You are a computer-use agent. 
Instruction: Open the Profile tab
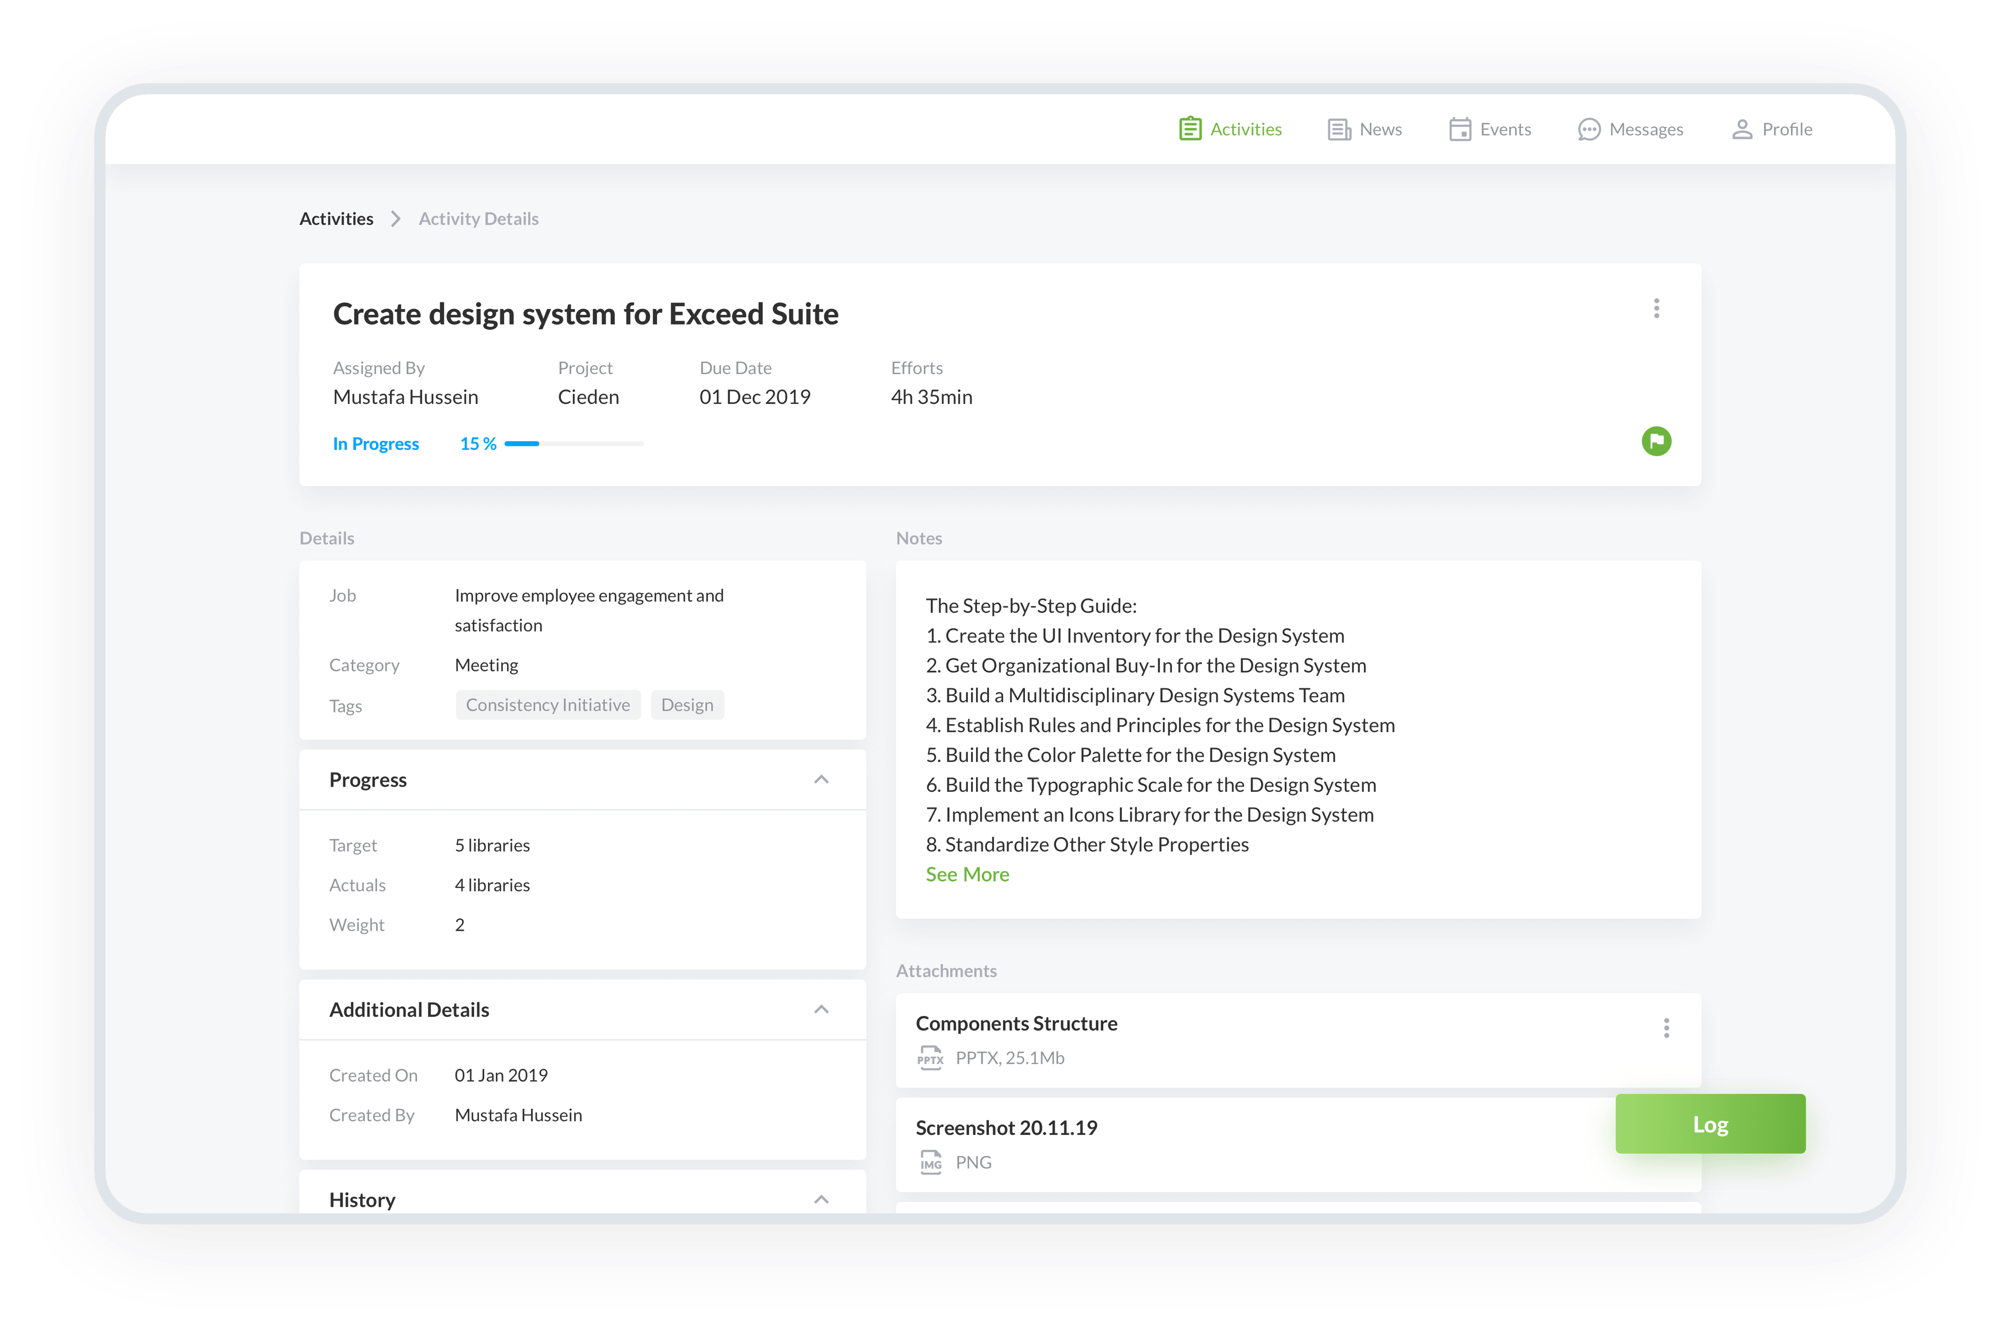[1772, 129]
